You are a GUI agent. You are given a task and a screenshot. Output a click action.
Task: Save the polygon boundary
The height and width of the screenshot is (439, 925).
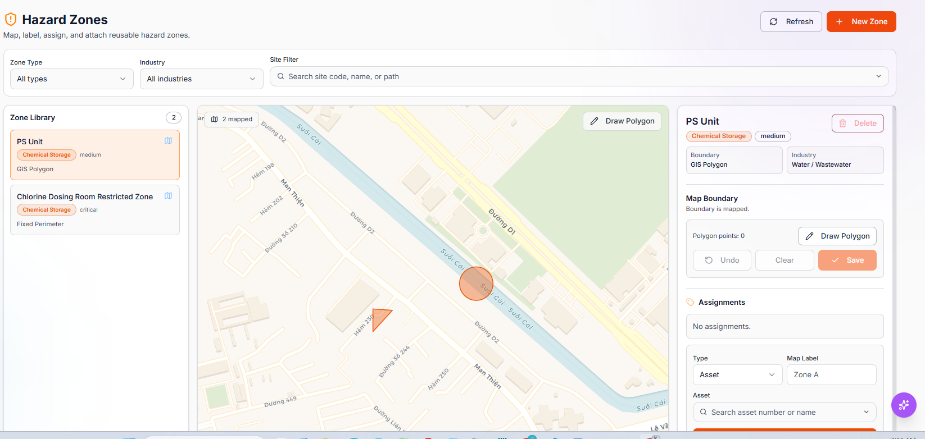[x=847, y=260]
